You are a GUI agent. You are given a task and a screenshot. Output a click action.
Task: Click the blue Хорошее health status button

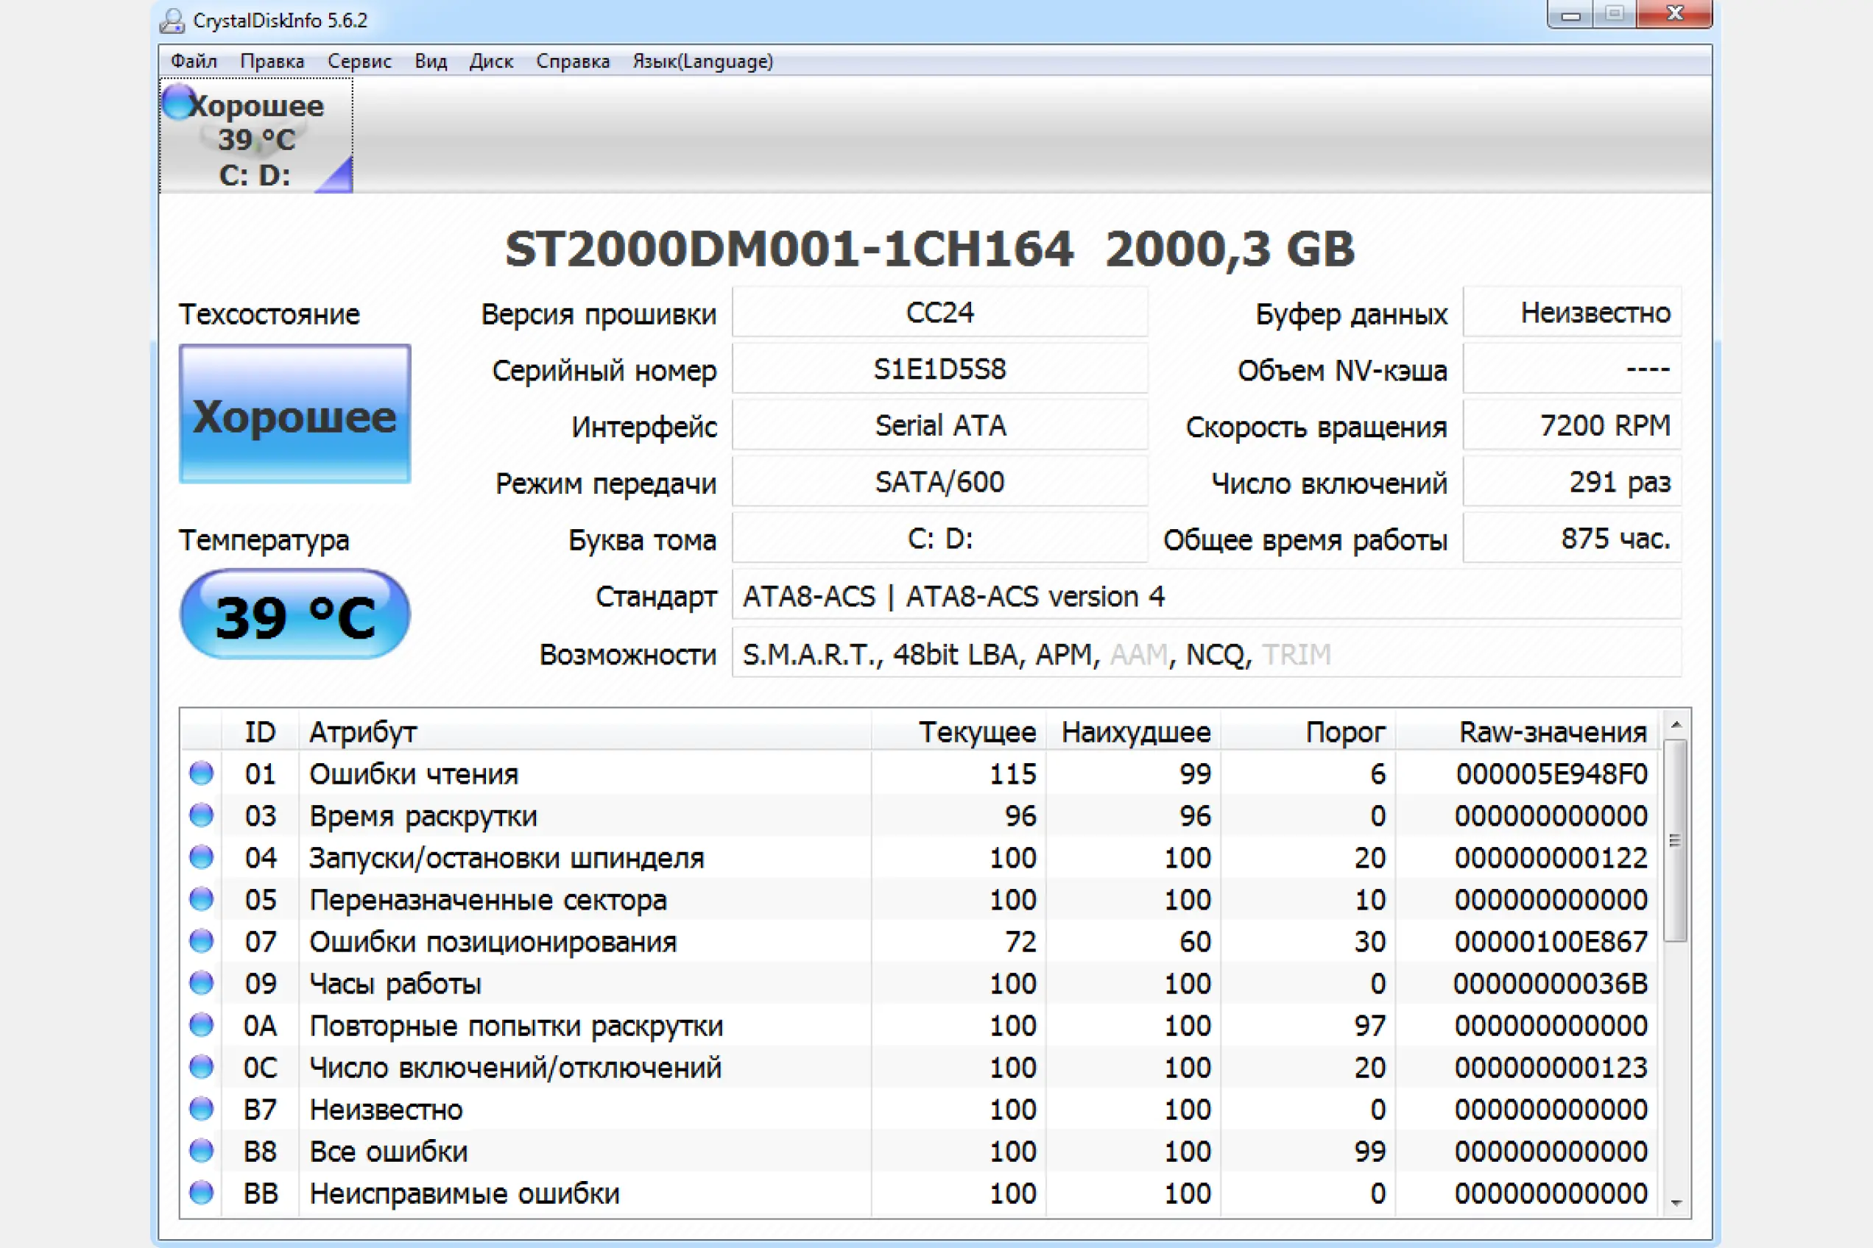[x=294, y=414]
